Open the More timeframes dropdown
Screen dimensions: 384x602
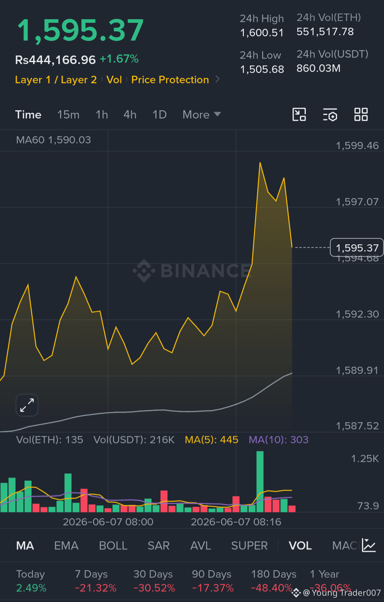(202, 114)
